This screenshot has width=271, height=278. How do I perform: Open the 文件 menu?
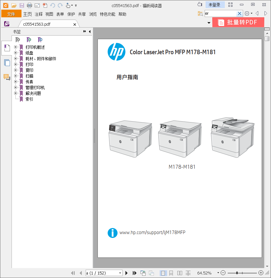(11, 14)
